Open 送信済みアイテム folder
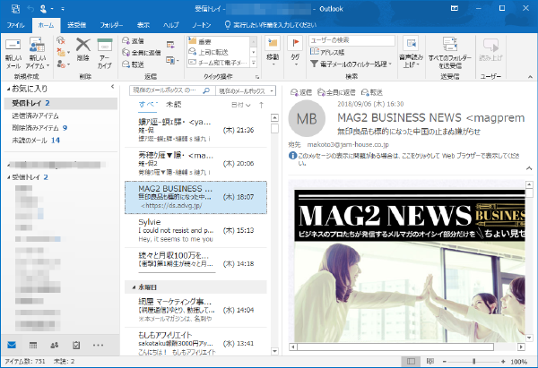Image resolution: width=538 pixels, height=368 pixels. pos(35,116)
